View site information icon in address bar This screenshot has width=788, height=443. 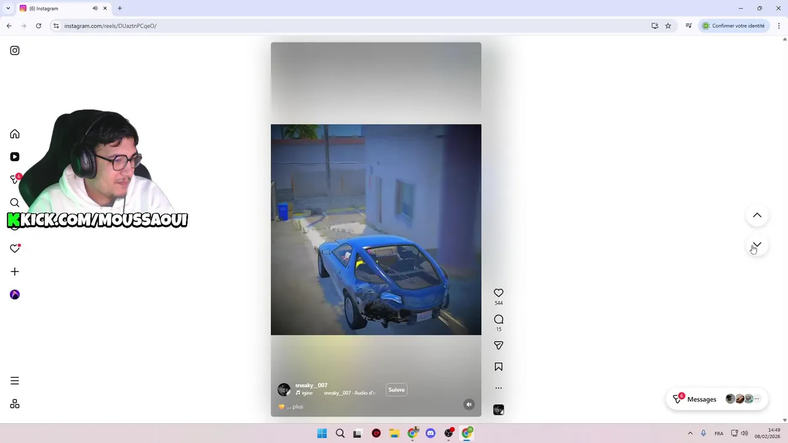tap(56, 26)
